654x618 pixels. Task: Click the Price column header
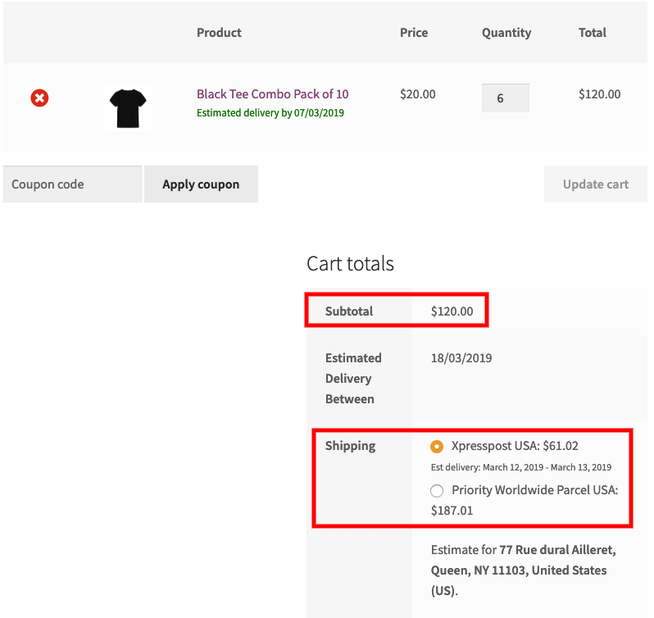(x=414, y=33)
